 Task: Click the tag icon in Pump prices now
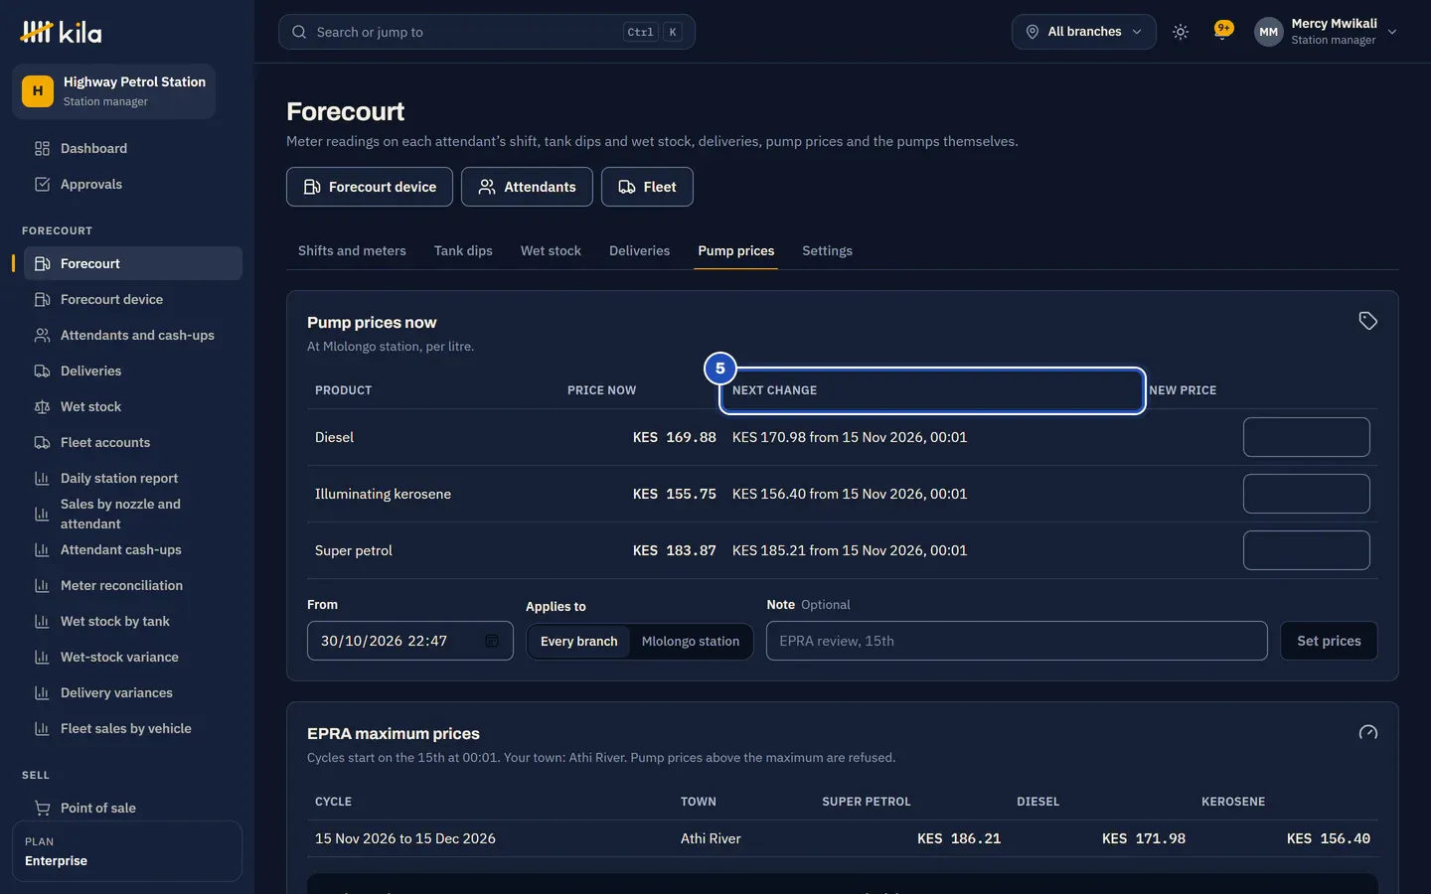tap(1367, 321)
